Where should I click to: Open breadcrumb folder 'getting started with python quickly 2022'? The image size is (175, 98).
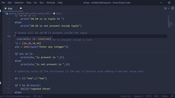(29, 13)
